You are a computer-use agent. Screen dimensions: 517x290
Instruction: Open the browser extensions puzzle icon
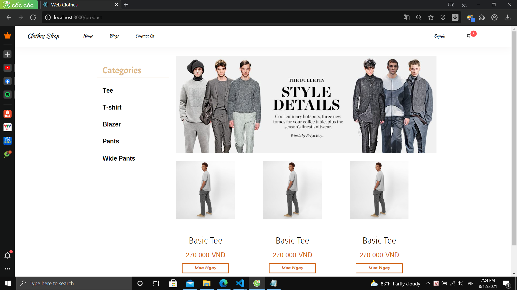coord(482,17)
